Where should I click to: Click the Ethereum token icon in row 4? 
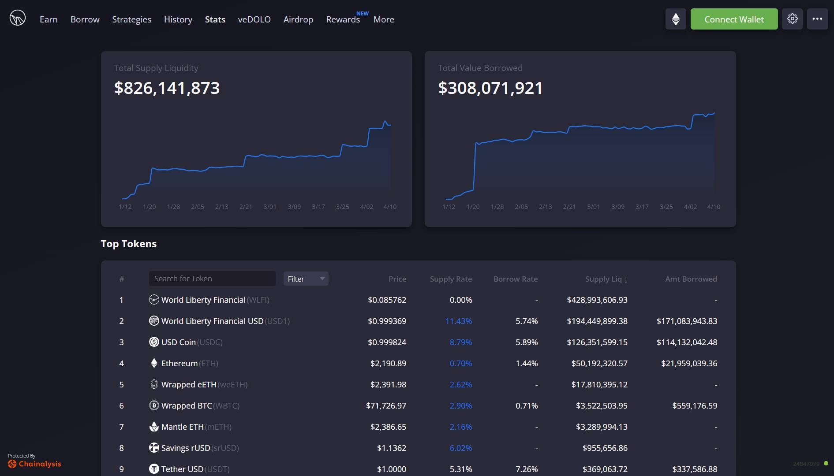[x=153, y=363]
